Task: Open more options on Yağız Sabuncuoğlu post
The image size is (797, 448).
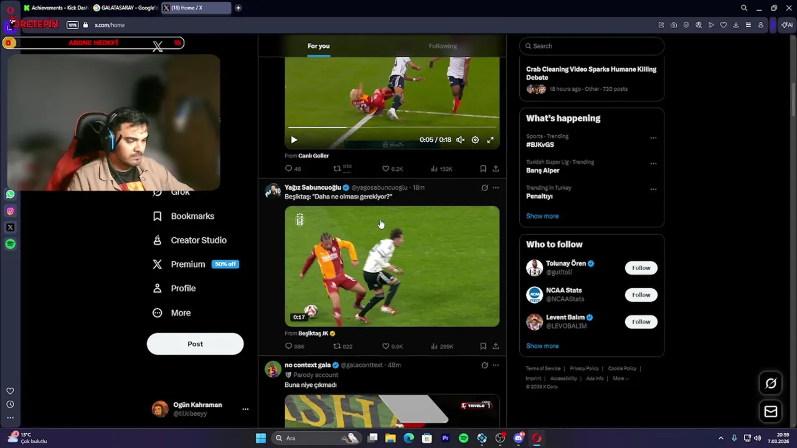Action: pos(496,187)
